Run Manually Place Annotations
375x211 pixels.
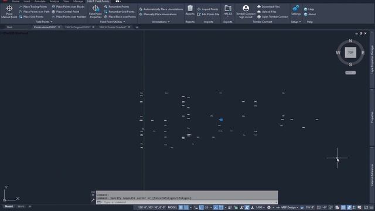tap(158, 14)
